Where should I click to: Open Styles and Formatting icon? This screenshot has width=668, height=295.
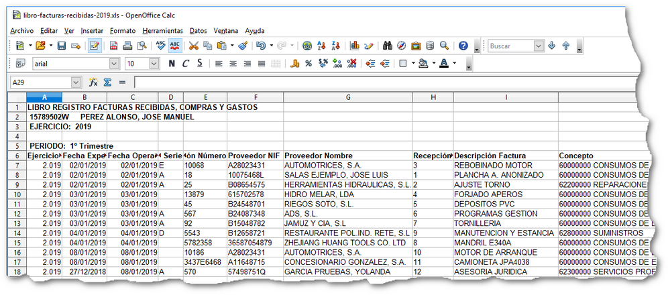click(x=20, y=64)
